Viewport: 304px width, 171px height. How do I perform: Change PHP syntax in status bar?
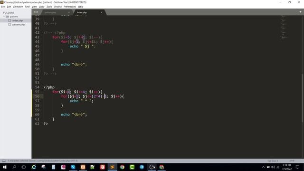point(292,161)
